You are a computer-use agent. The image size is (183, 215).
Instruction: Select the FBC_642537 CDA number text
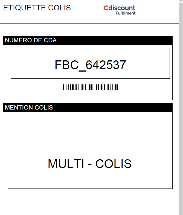click(90, 65)
